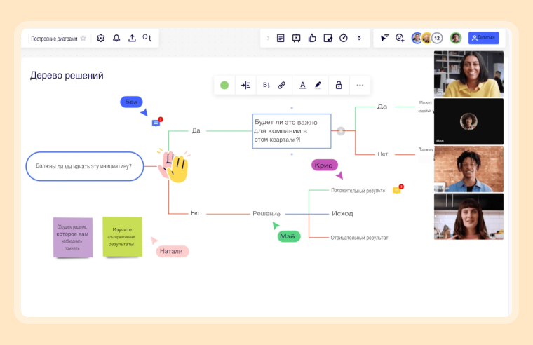Insert a link with the chain icon
Viewport: 533px width, 345px height.
click(282, 85)
